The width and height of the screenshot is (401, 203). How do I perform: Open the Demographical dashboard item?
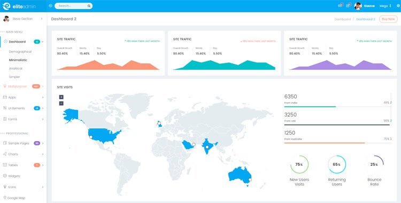[20, 52]
